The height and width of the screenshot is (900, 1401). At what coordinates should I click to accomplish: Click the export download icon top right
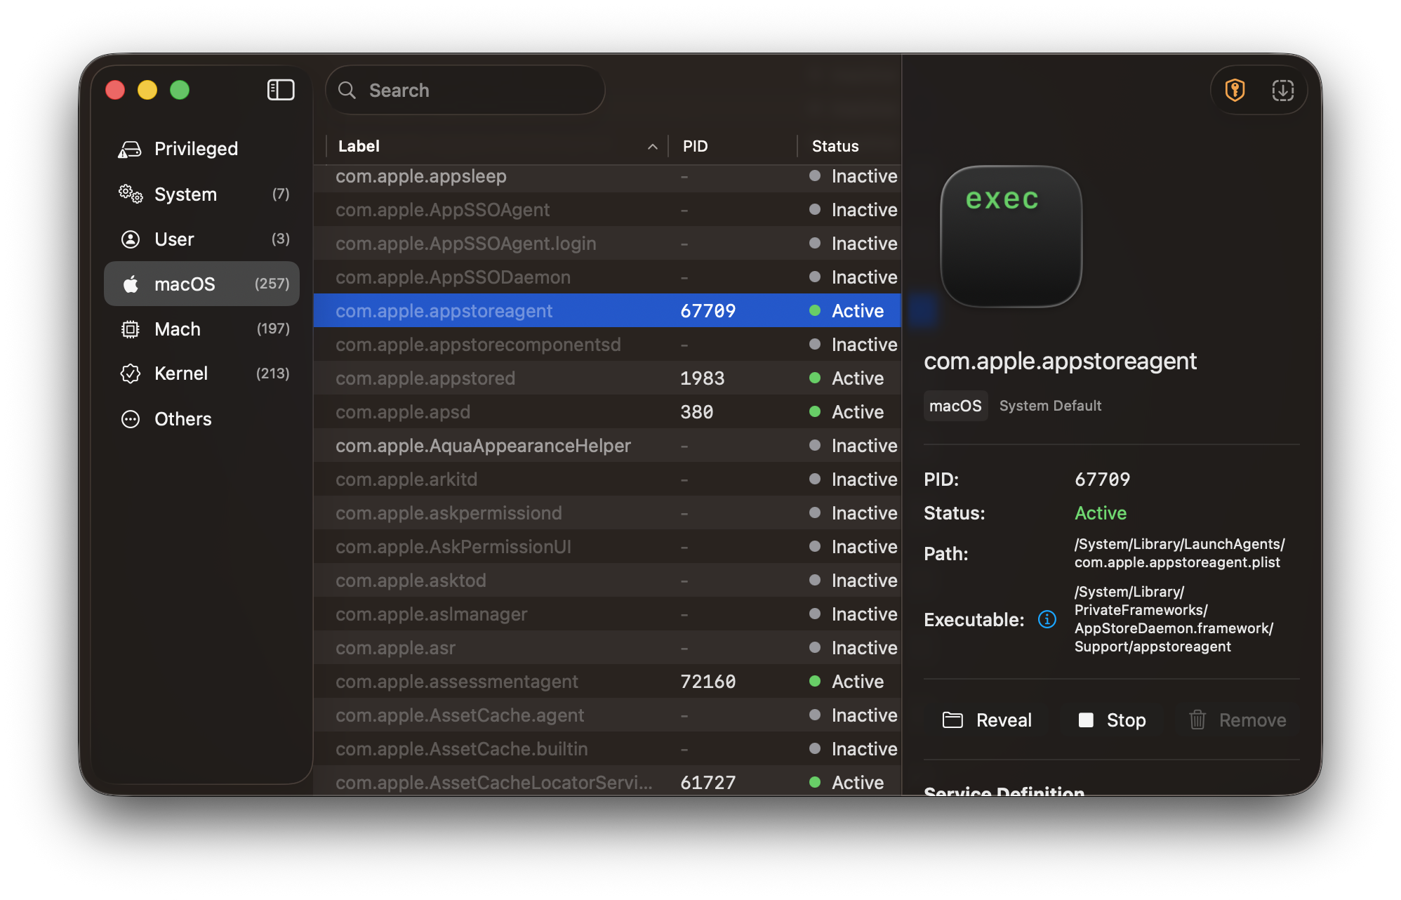pyautogui.click(x=1283, y=90)
